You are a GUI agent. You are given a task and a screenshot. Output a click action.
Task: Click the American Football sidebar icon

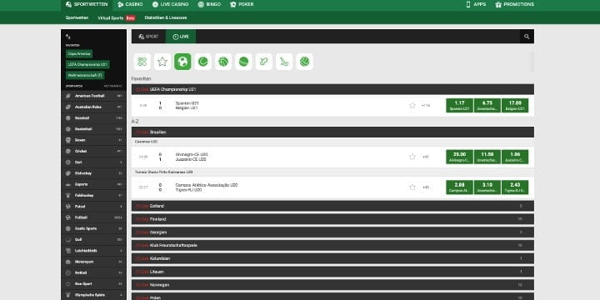[x=68, y=96]
